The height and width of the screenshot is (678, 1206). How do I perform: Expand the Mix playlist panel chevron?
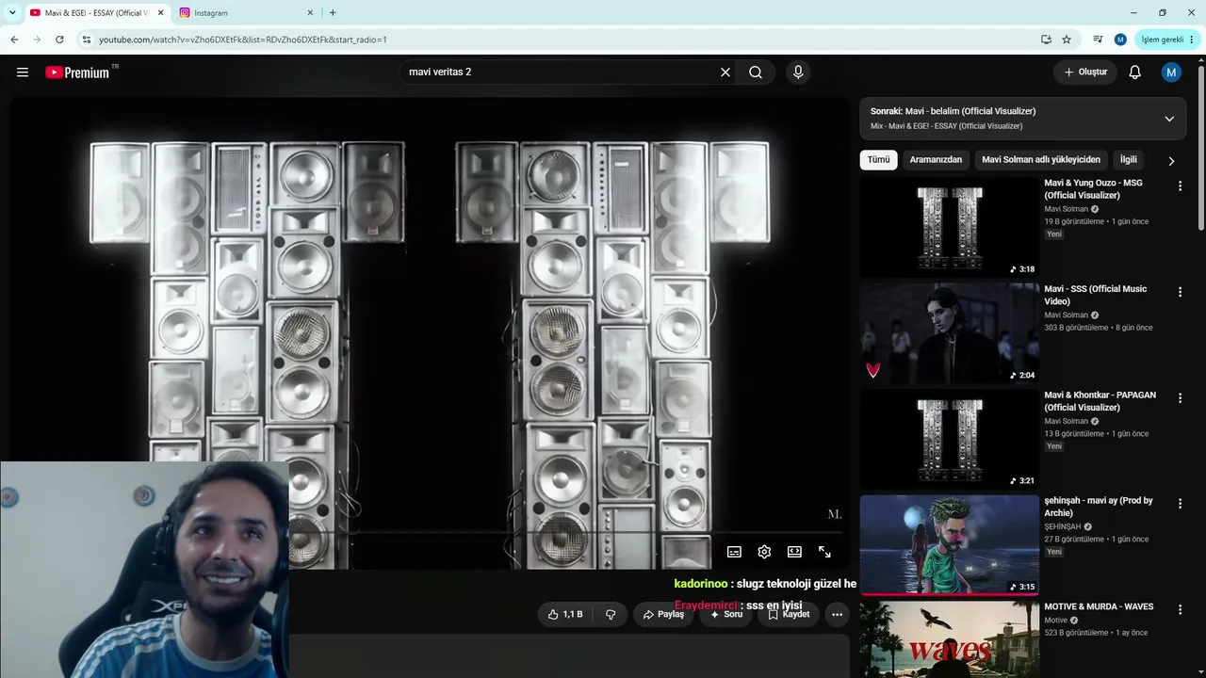tap(1169, 119)
